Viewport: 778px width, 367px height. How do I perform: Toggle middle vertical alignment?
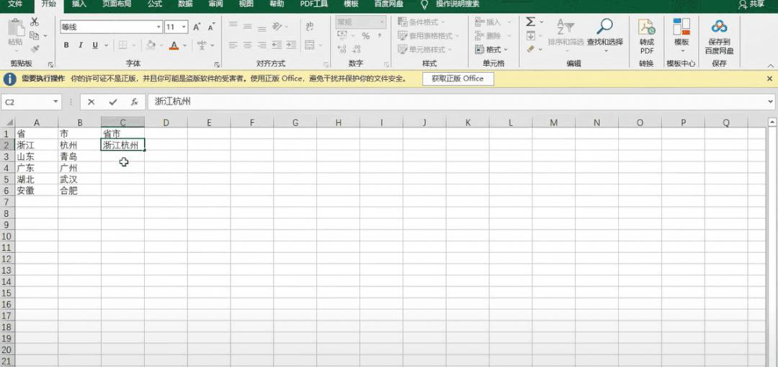coord(248,26)
